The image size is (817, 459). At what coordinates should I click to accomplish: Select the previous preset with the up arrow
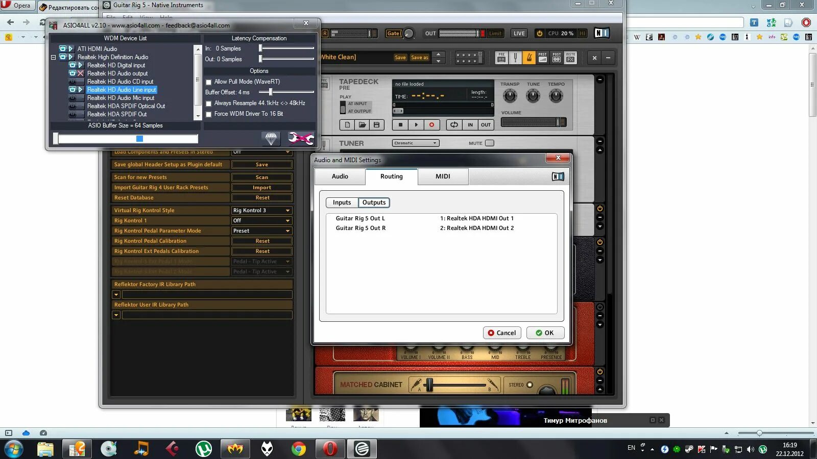(439, 54)
